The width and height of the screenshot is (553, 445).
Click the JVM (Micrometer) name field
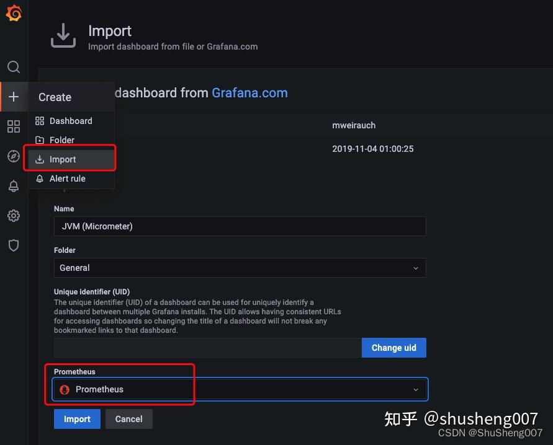pyautogui.click(x=240, y=226)
